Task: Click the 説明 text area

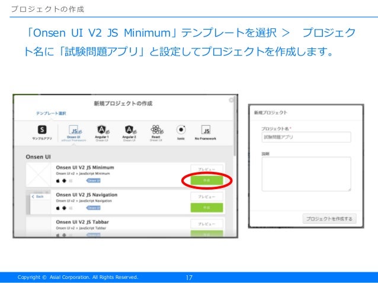Action: pyautogui.click(x=306, y=174)
